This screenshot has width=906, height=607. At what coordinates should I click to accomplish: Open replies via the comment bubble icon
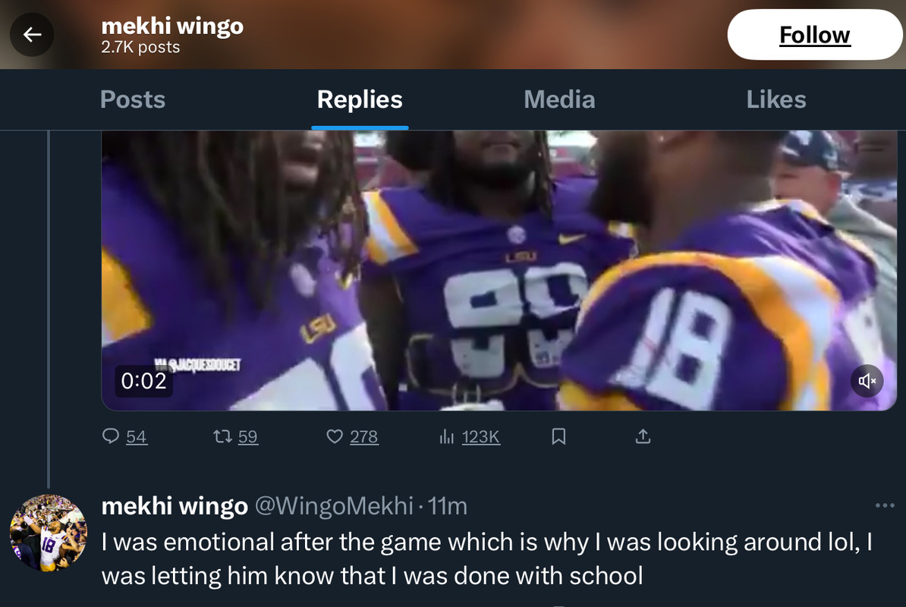[x=111, y=436]
